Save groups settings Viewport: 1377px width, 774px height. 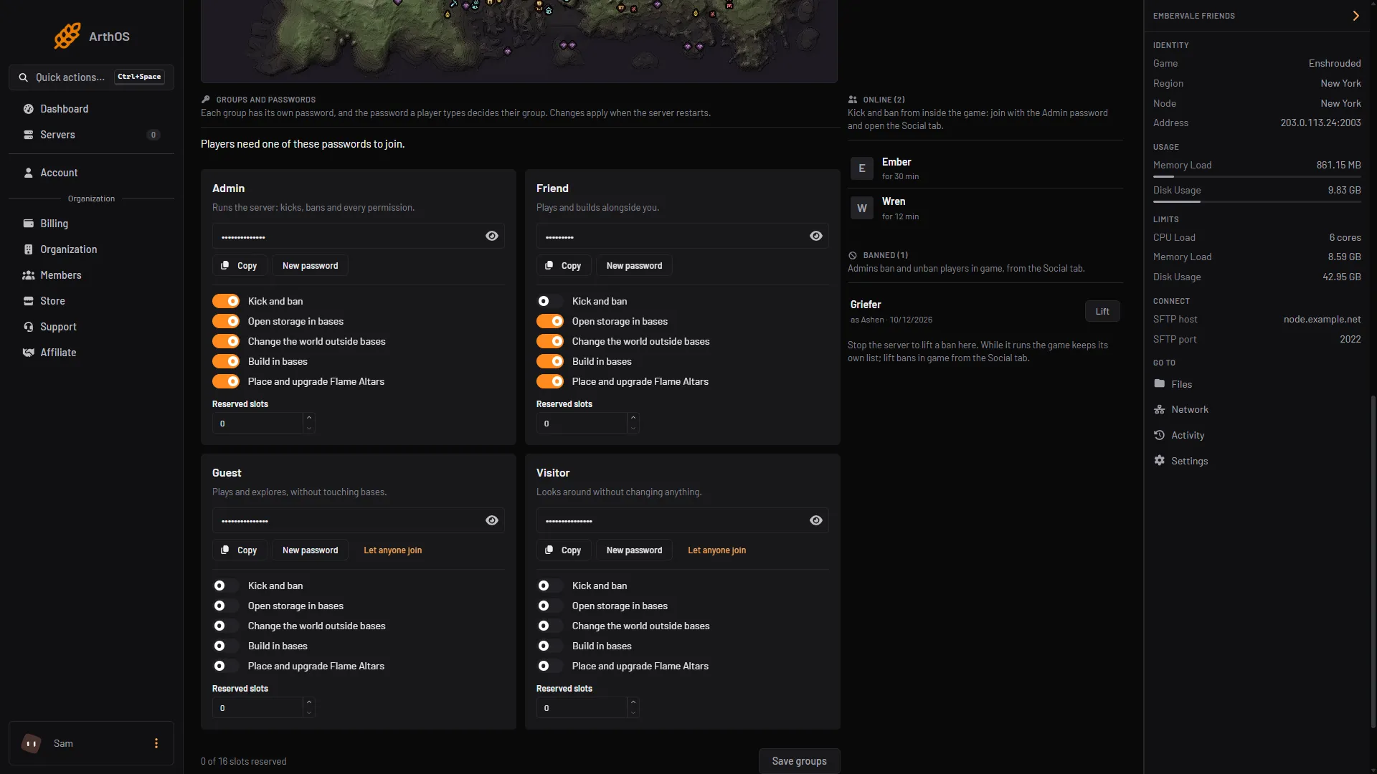tap(799, 761)
